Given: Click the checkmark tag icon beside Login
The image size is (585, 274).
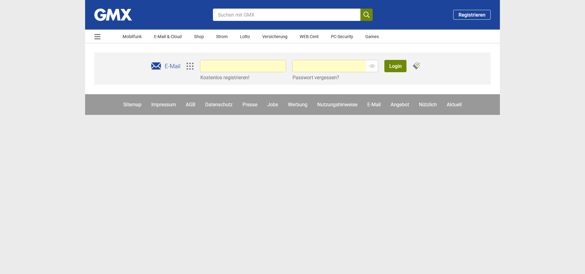Looking at the screenshot, I should coord(416,66).
